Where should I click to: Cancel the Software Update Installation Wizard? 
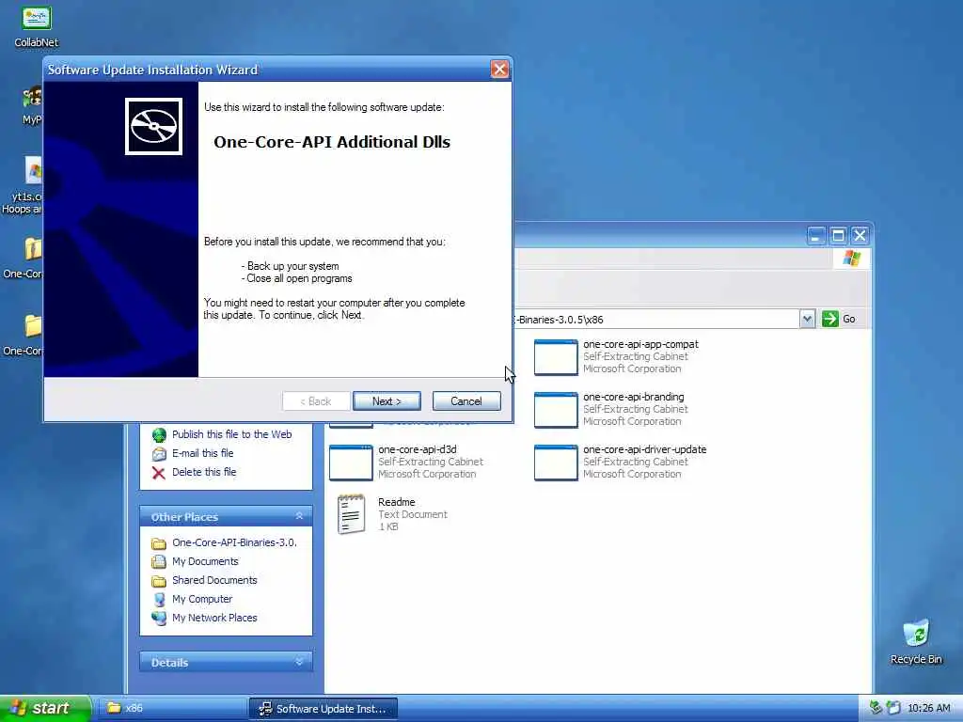[x=466, y=400]
